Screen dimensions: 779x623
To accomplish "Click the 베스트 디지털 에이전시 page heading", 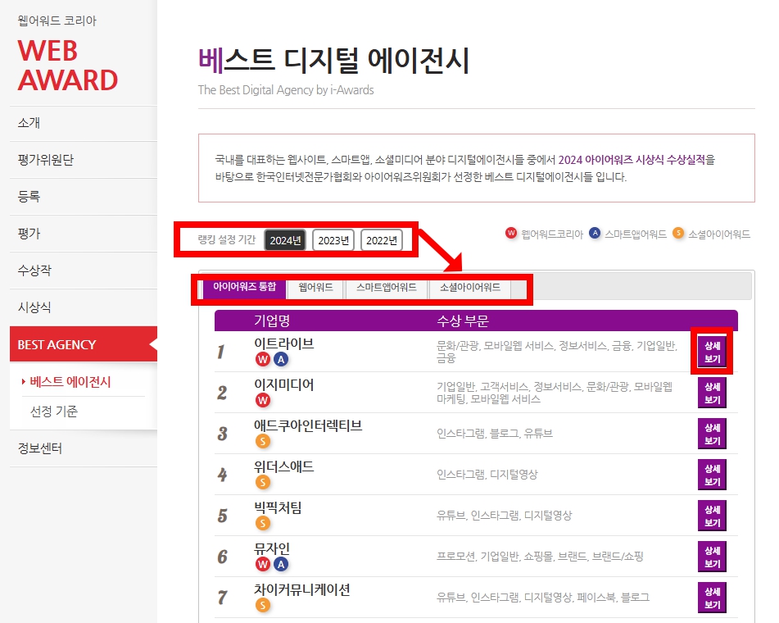I will pyautogui.click(x=333, y=61).
